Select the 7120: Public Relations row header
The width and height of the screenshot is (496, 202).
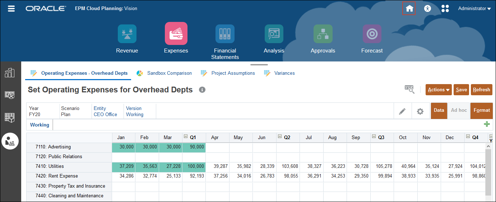(69, 157)
